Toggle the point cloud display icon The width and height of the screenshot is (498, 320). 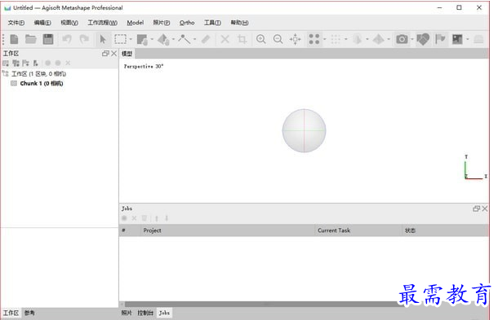coord(314,39)
